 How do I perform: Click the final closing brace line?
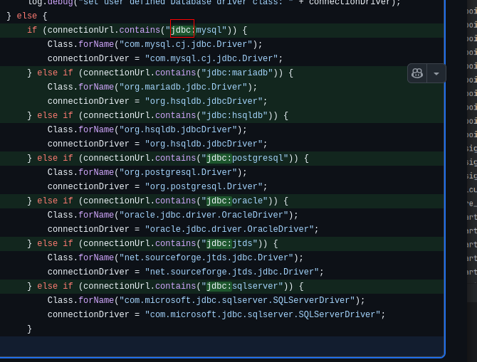click(29, 329)
